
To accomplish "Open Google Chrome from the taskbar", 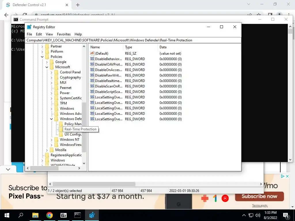I will (x=50, y=215).
